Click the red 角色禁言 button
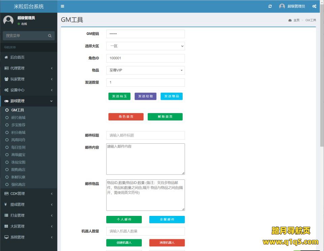The height and width of the screenshot is (251, 324). pos(126,117)
